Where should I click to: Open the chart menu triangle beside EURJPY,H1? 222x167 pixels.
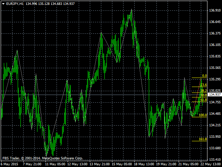coord(3,4)
